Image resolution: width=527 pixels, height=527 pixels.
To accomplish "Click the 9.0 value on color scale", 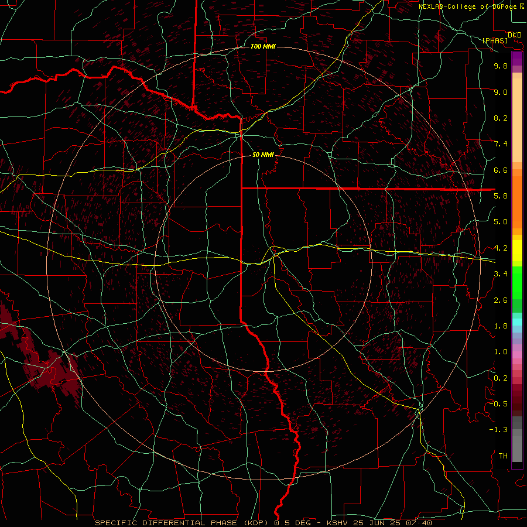I will pos(501,92).
